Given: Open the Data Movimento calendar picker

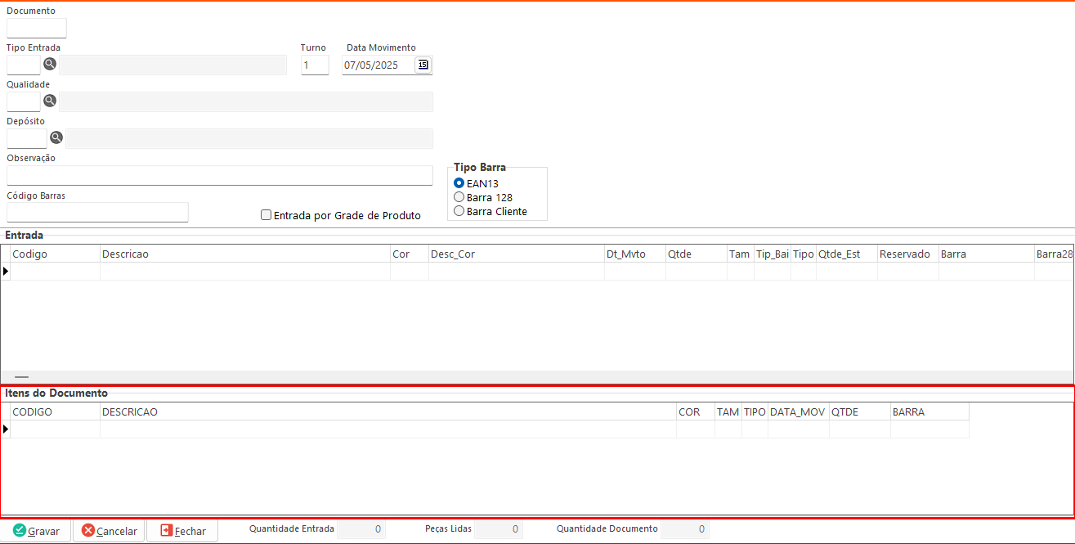Looking at the screenshot, I should (x=423, y=65).
